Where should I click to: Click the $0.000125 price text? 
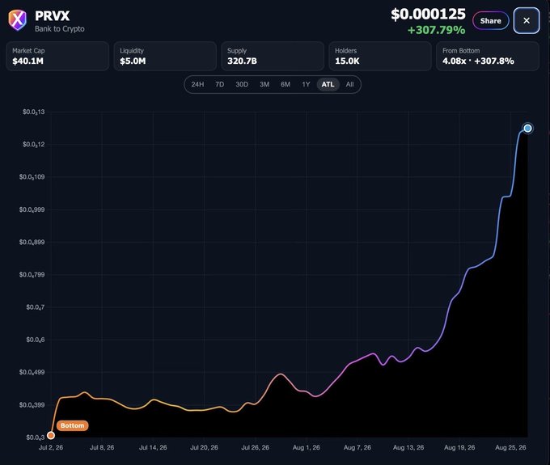429,15
